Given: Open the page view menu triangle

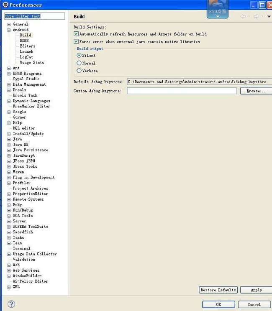Looking at the screenshot, I should (269, 16).
